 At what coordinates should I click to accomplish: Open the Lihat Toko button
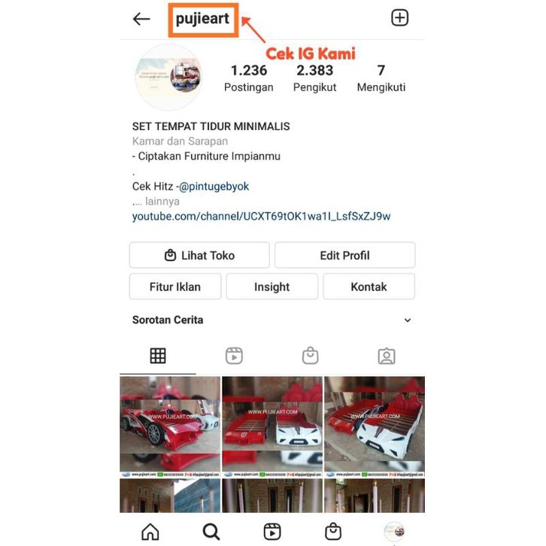(x=199, y=255)
